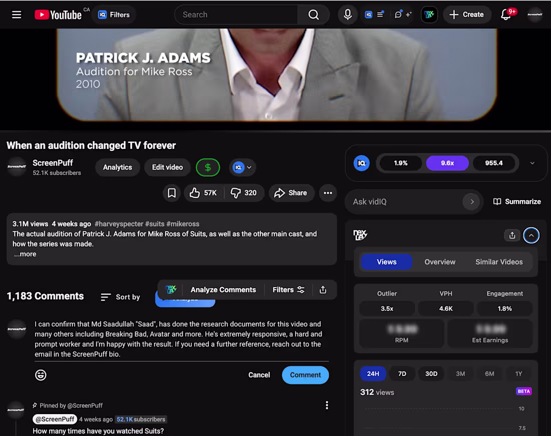Open channel Analytics
This screenshot has height=436, width=551.
click(x=117, y=167)
